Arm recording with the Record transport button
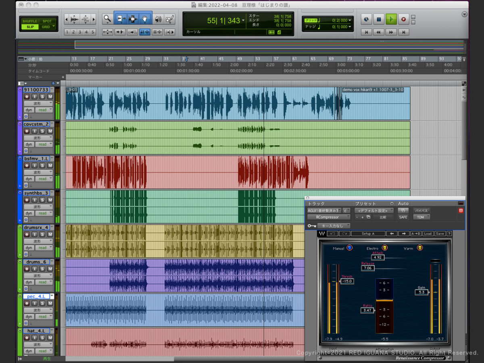The height and width of the screenshot is (363, 484). 403,19
